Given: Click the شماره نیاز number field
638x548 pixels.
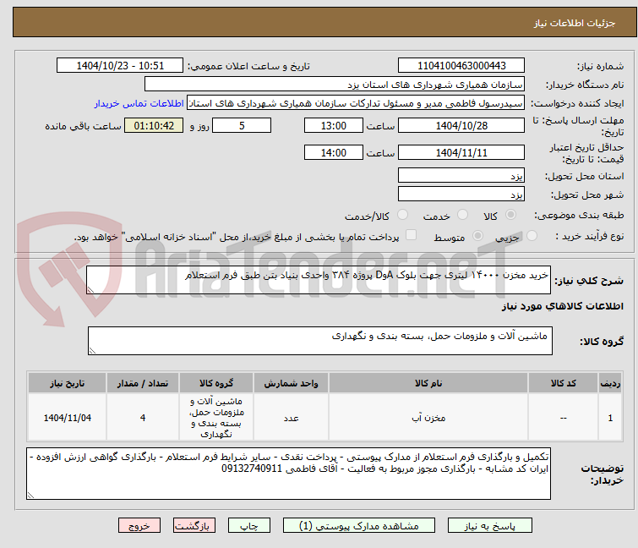Looking at the screenshot, I should (461, 66).
